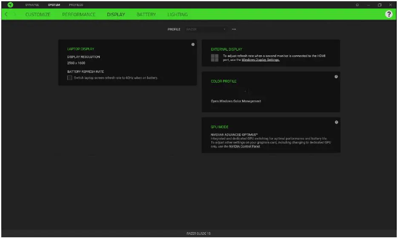Open the help question mark icon
Screen dimensions: 398x239
(x=389, y=14)
